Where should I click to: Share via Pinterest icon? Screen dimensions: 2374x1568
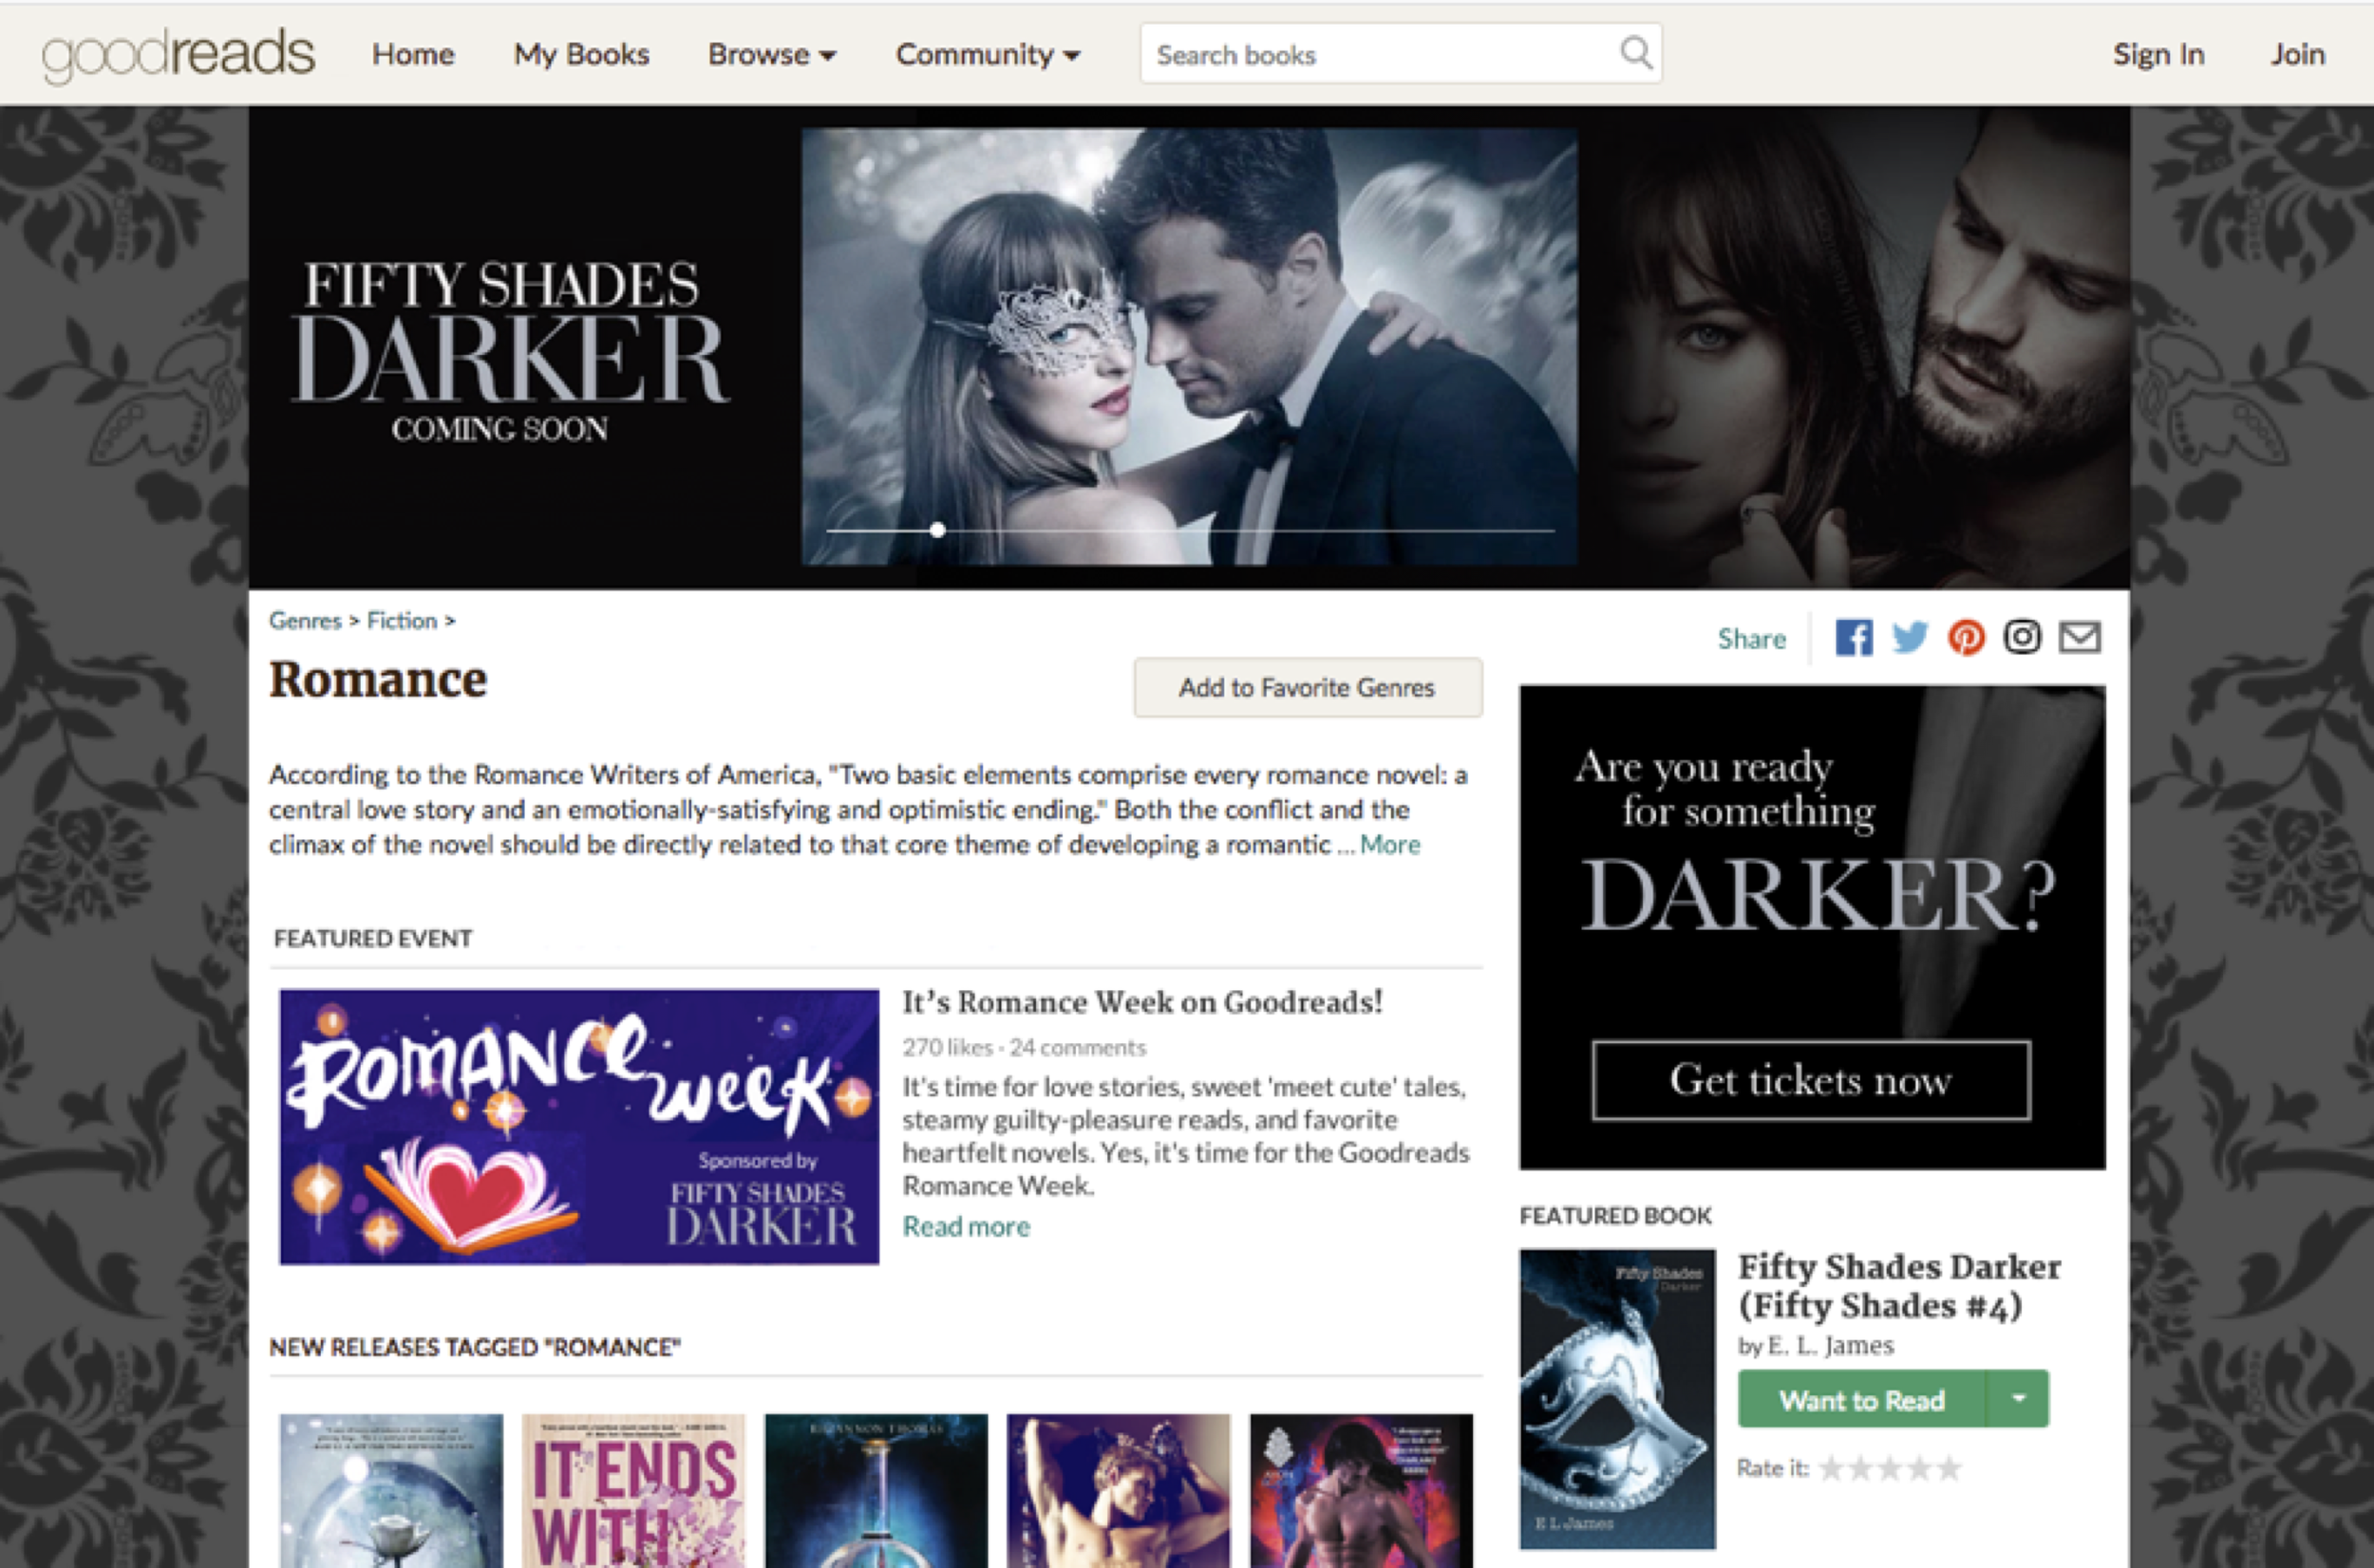pos(1966,638)
